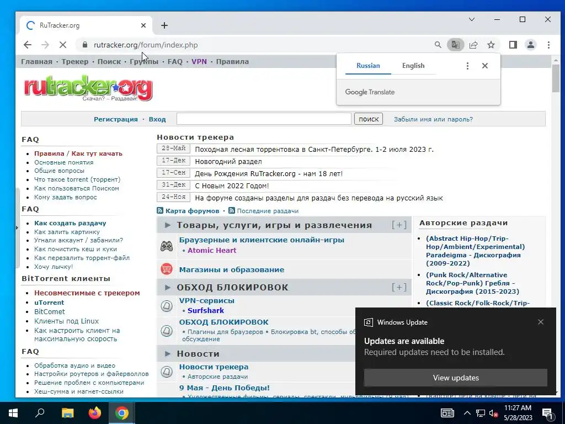Open Windows taskbar search
The width and height of the screenshot is (565, 424).
click(x=40, y=413)
